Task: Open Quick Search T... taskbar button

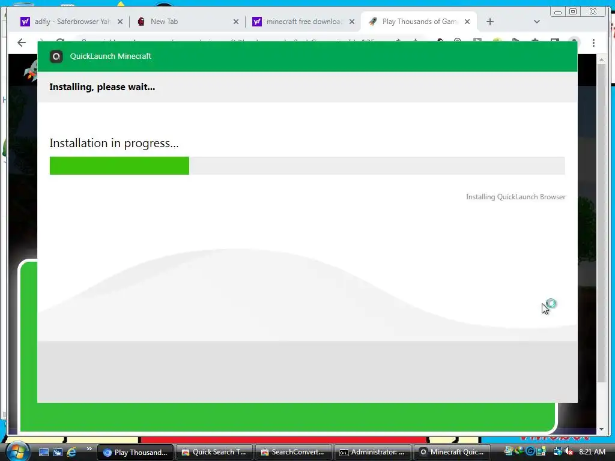Action: coord(214,453)
